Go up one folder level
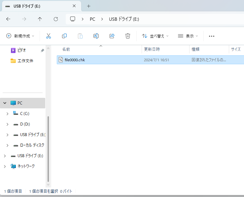Screen dimensions: 244x197 coord(40,19)
